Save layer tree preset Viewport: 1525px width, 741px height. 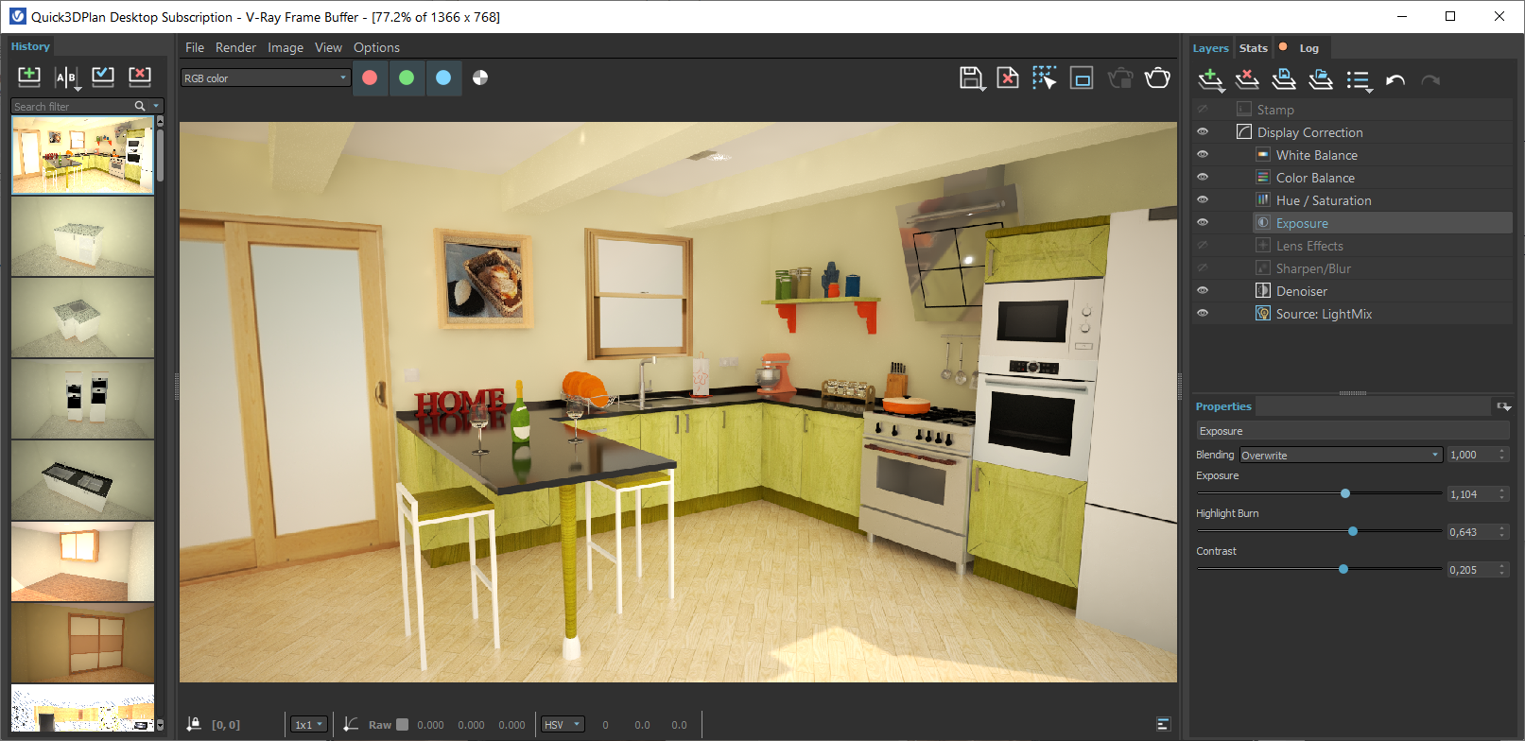[1284, 79]
